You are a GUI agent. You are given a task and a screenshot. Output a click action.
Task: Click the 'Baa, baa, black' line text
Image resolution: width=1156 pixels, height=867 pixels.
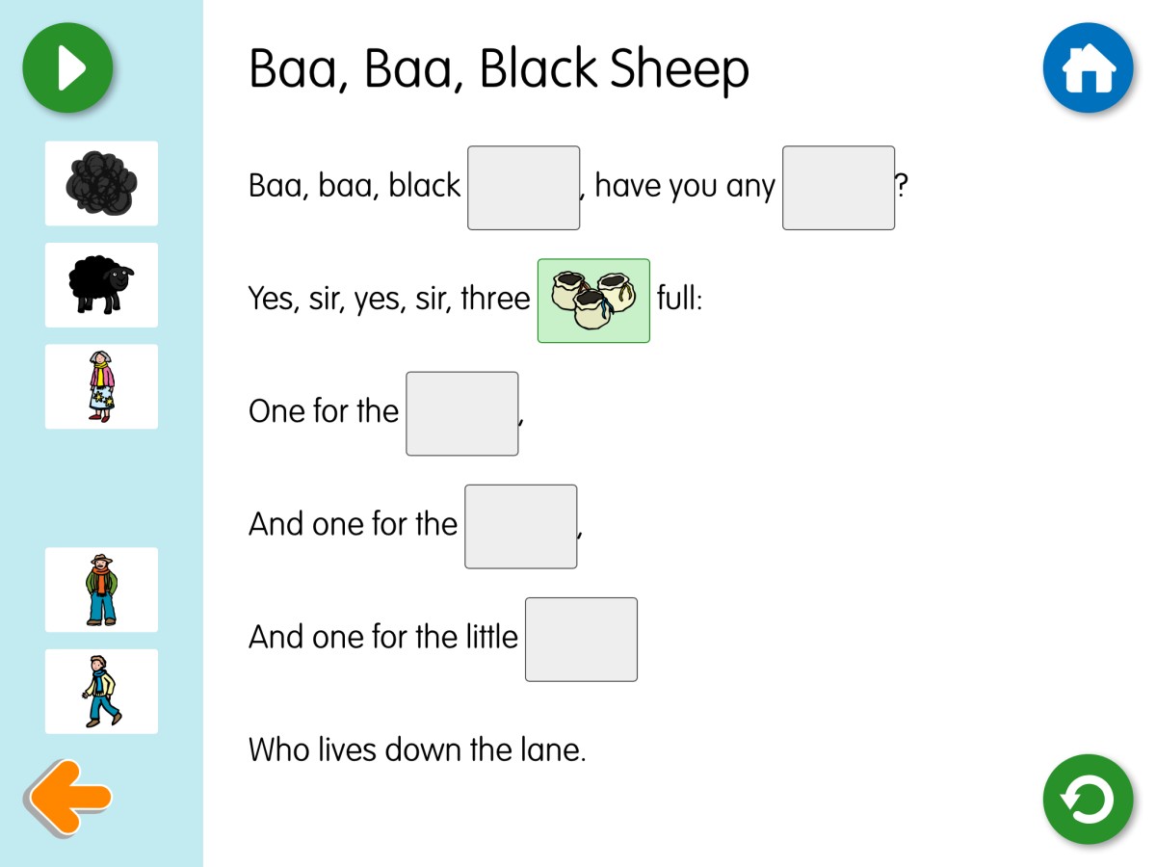355,186
